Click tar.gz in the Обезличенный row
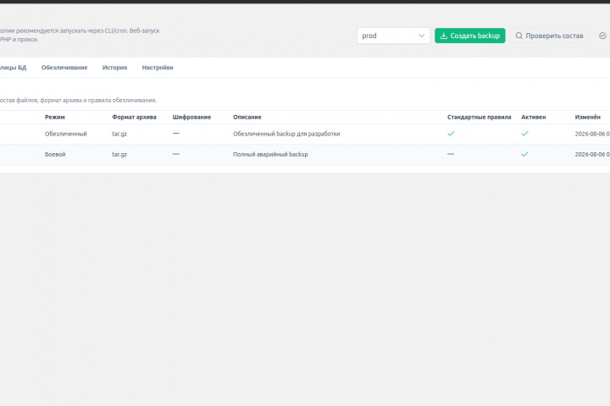The width and height of the screenshot is (610, 406). coord(119,134)
